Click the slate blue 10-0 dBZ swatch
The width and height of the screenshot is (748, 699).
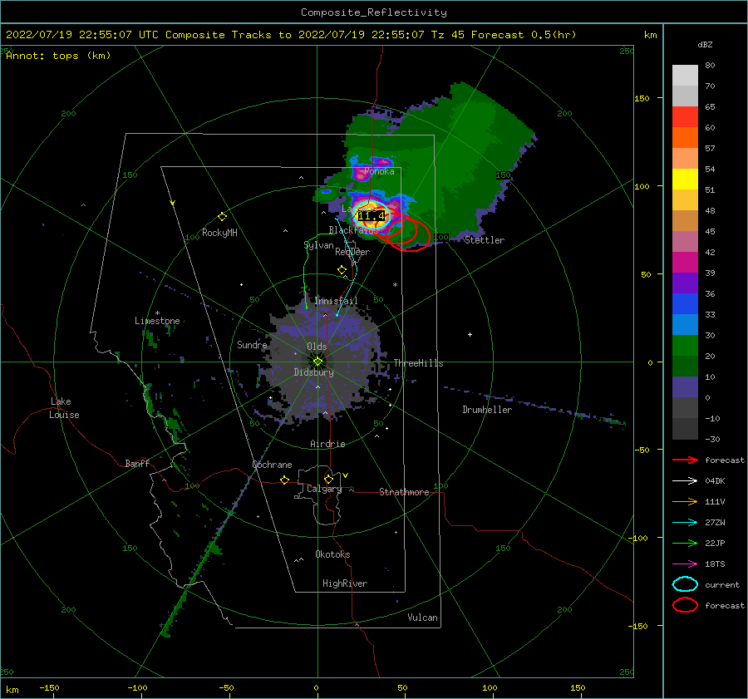pos(685,387)
